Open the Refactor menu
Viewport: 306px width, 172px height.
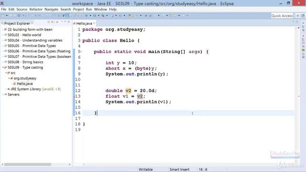pyautogui.click(x=36, y=9)
